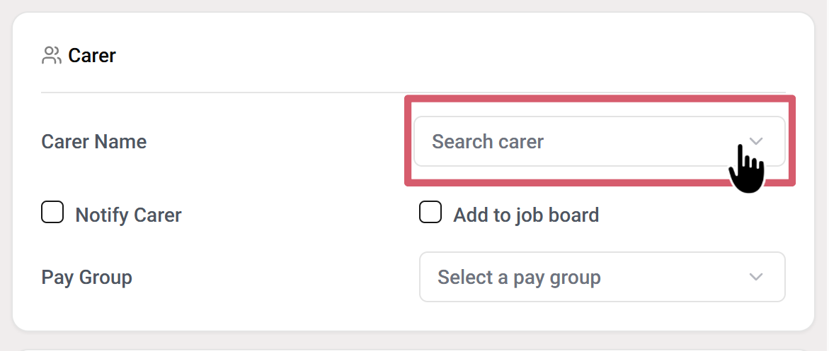829x351 pixels.
Task: Open the Select a pay group combo box
Action: tap(602, 277)
